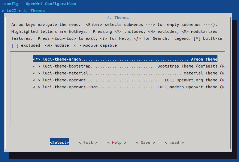Click the '4. Themes' breadcrumb text
Screen dimensions: 239x162
34,11
